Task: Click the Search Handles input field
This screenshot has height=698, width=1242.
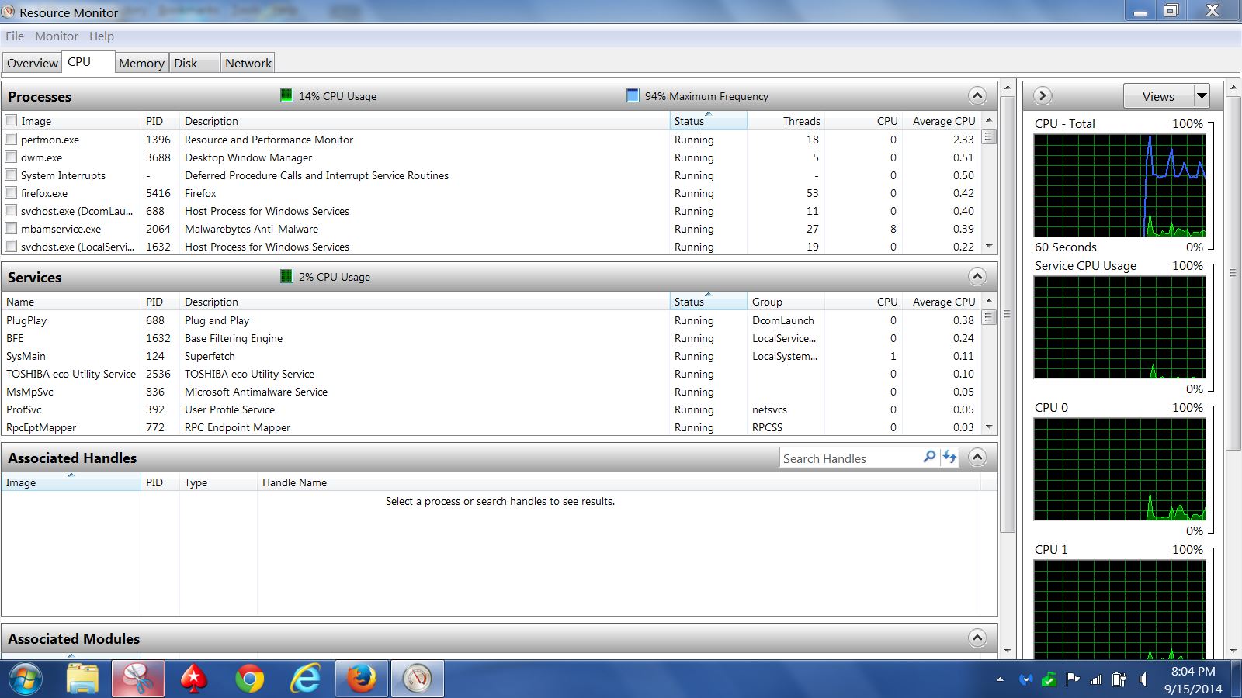Action: tap(851, 458)
